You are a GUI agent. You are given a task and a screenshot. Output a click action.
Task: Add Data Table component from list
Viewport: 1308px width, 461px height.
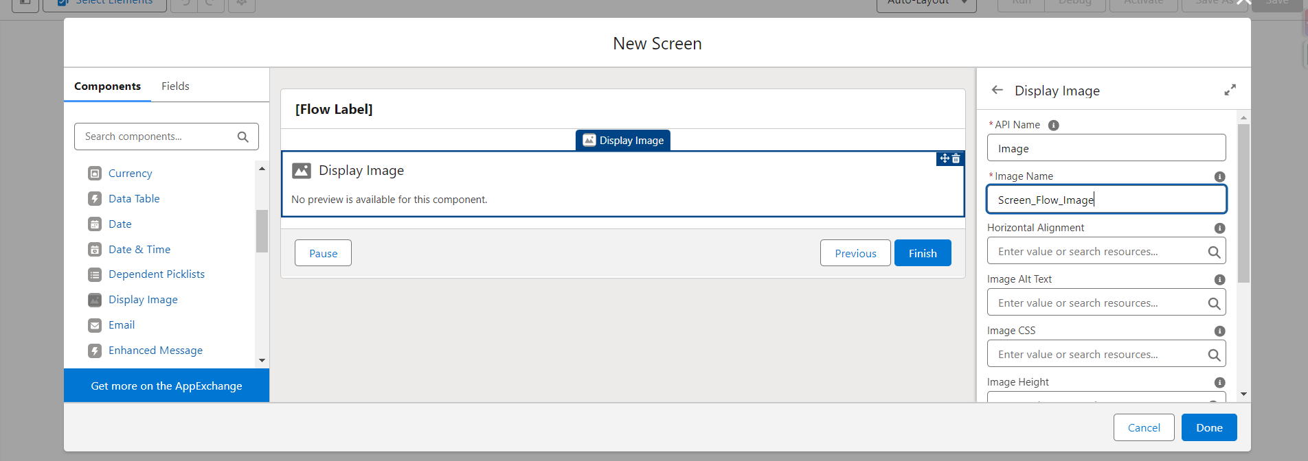pos(134,198)
